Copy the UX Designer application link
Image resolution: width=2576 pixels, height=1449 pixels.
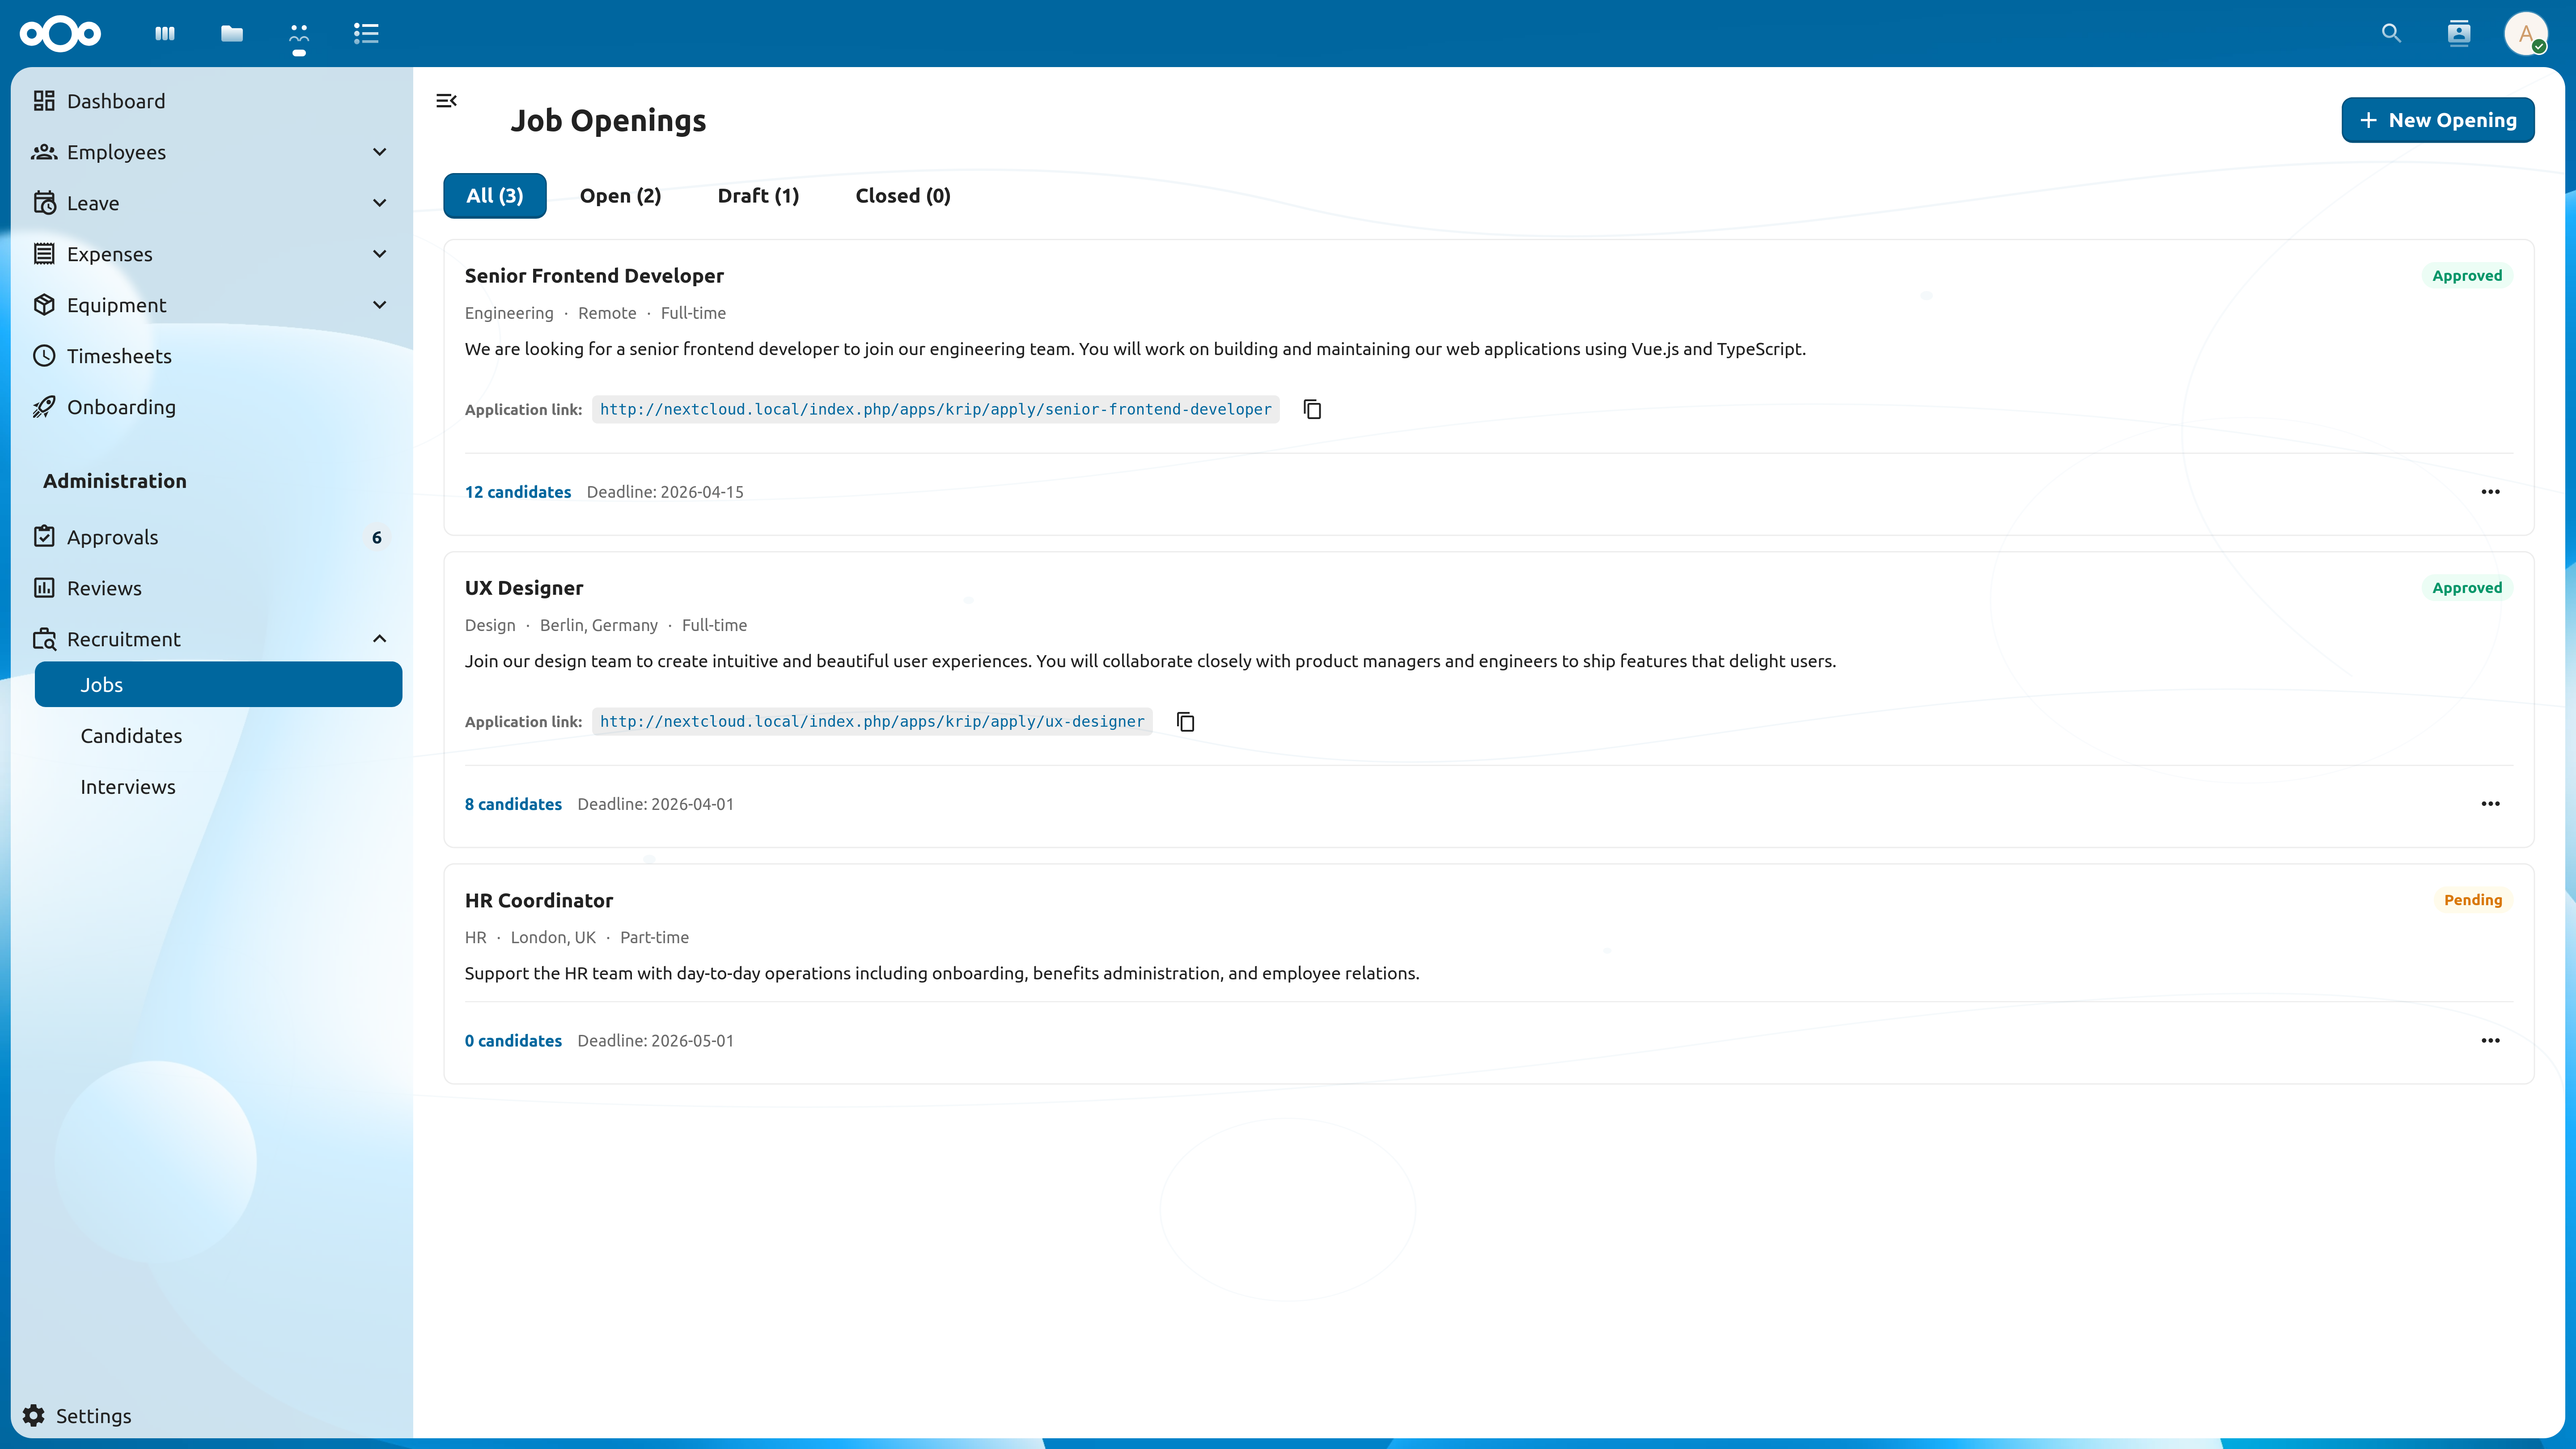pyautogui.click(x=1185, y=721)
